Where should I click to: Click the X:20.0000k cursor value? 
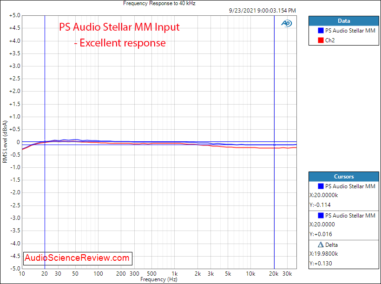pyautogui.click(x=324, y=195)
